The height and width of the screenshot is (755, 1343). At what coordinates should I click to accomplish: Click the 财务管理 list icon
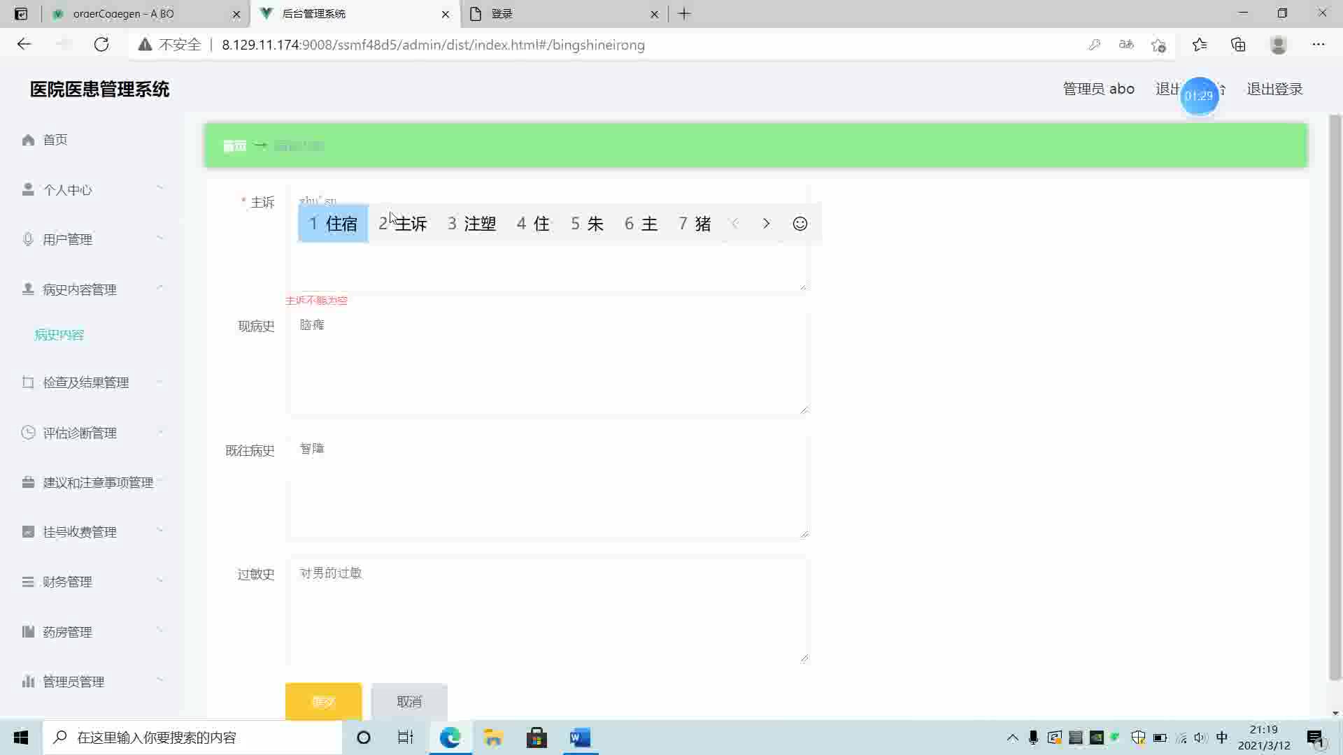tap(28, 582)
